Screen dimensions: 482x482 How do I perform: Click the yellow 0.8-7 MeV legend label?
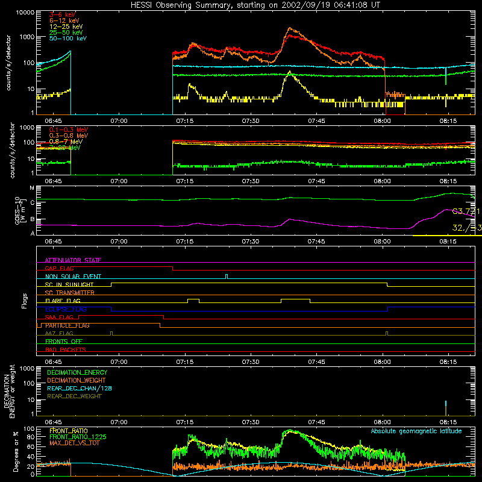click(66, 142)
